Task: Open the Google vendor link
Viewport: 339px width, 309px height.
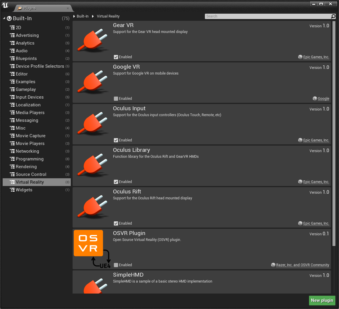Action: pos(324,99)
